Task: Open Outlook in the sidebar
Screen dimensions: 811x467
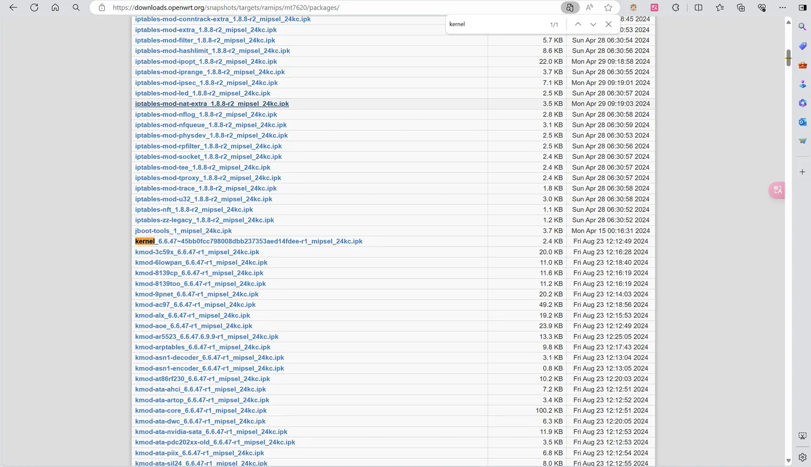Action: pyautogui.click(x=802, y=122)
